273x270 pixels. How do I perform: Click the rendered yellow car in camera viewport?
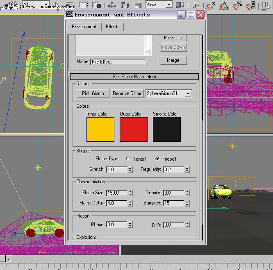pos(221,191)
